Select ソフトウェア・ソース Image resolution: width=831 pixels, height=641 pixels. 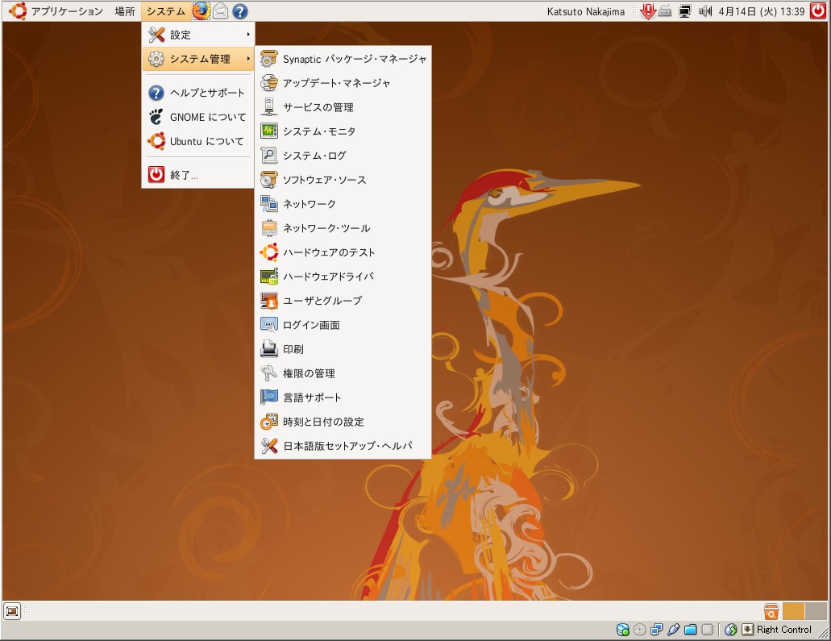coord(343,180)
